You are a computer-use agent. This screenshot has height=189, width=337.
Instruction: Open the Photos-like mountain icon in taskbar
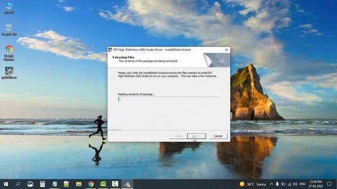(31, 184)
